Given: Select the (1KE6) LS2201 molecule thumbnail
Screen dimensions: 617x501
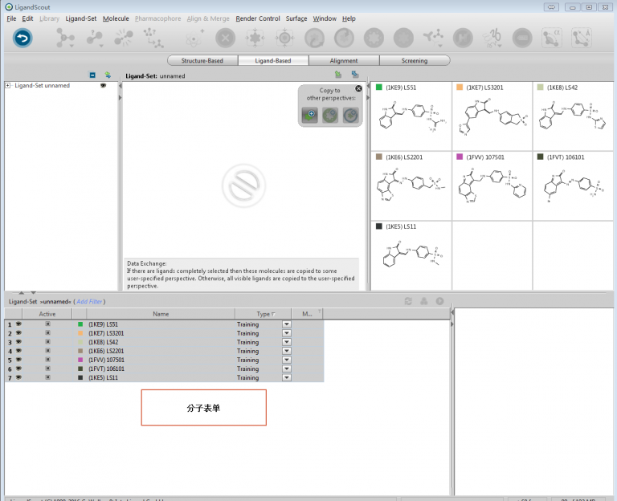Looking at the screenshot, I should (x=411, y=185).
